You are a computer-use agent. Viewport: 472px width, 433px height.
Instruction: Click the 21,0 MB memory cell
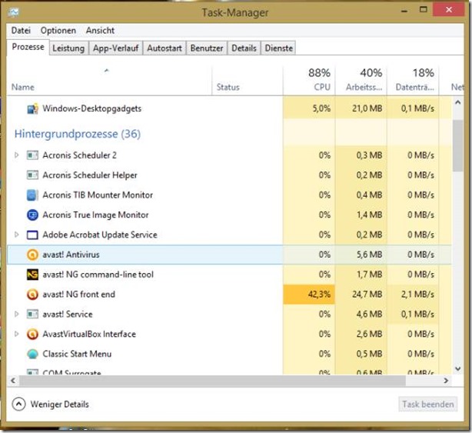361,108
